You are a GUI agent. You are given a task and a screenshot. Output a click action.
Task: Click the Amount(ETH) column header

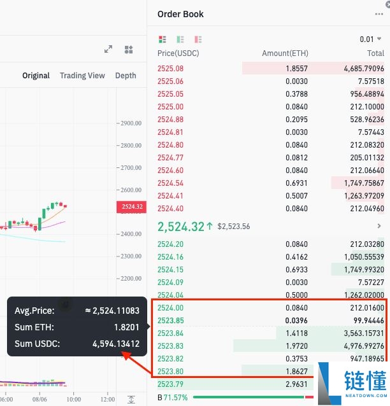pos(285,53)
